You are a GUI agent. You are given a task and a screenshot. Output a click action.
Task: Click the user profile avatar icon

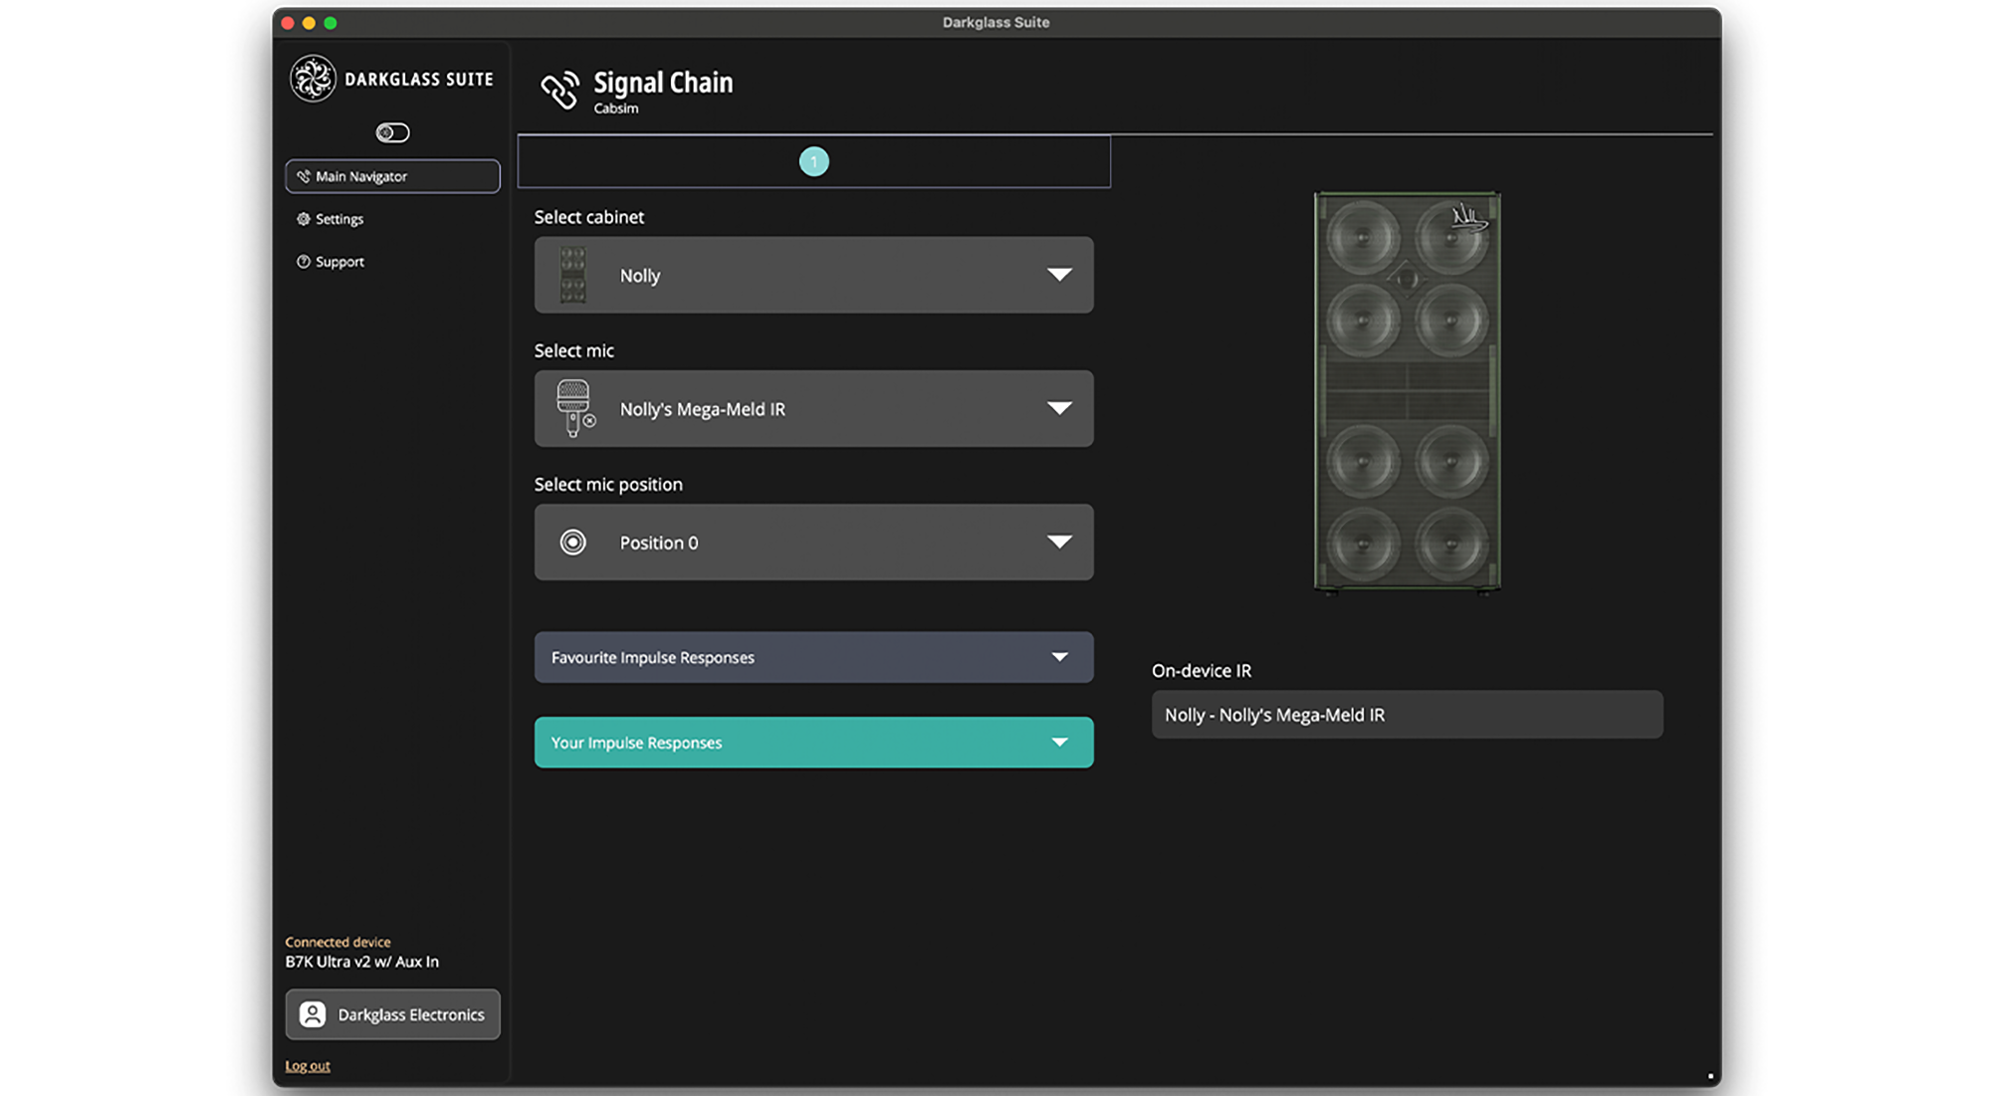tap(313, 1014)
